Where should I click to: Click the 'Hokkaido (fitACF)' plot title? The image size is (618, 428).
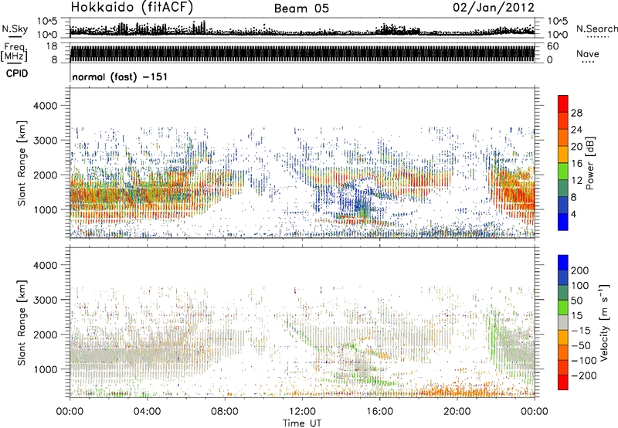point(132,7)
